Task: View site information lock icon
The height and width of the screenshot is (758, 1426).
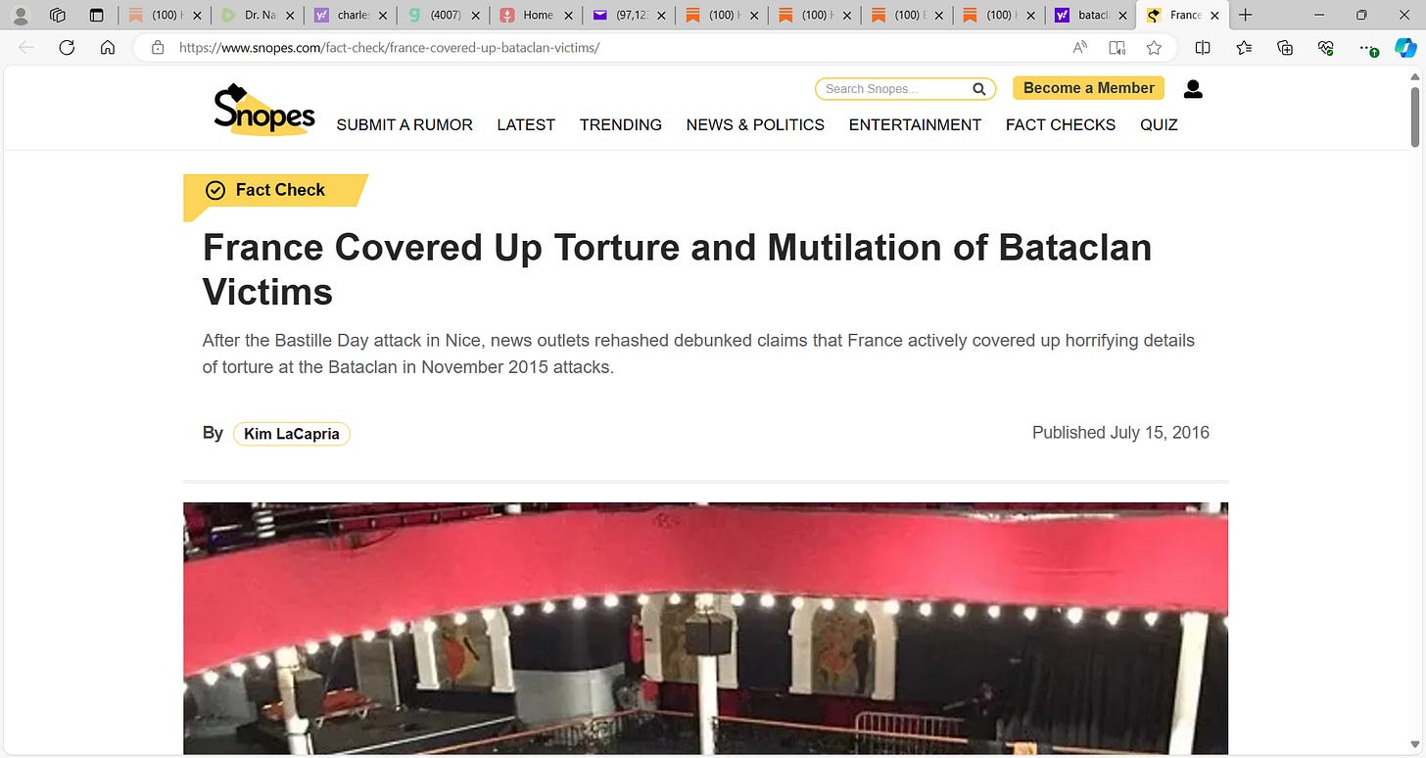Action: point(158,48)
